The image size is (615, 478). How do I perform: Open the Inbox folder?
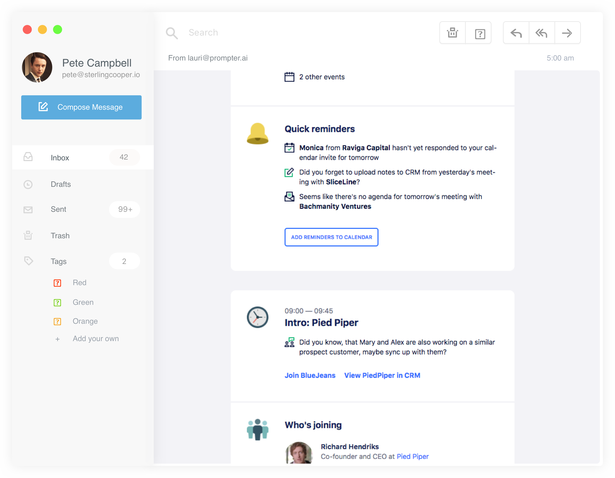[60, 158]
